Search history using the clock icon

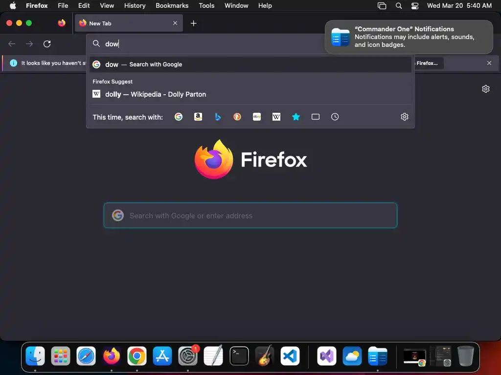pyautogui.click(x=335, y=117)
